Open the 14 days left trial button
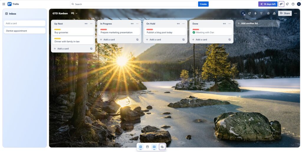This screenshot has width=302, height=152. [268, 4]
